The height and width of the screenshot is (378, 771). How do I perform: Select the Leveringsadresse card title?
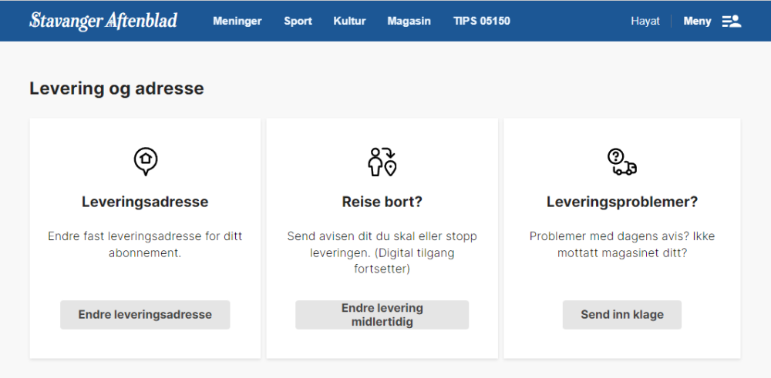(145, 202)
